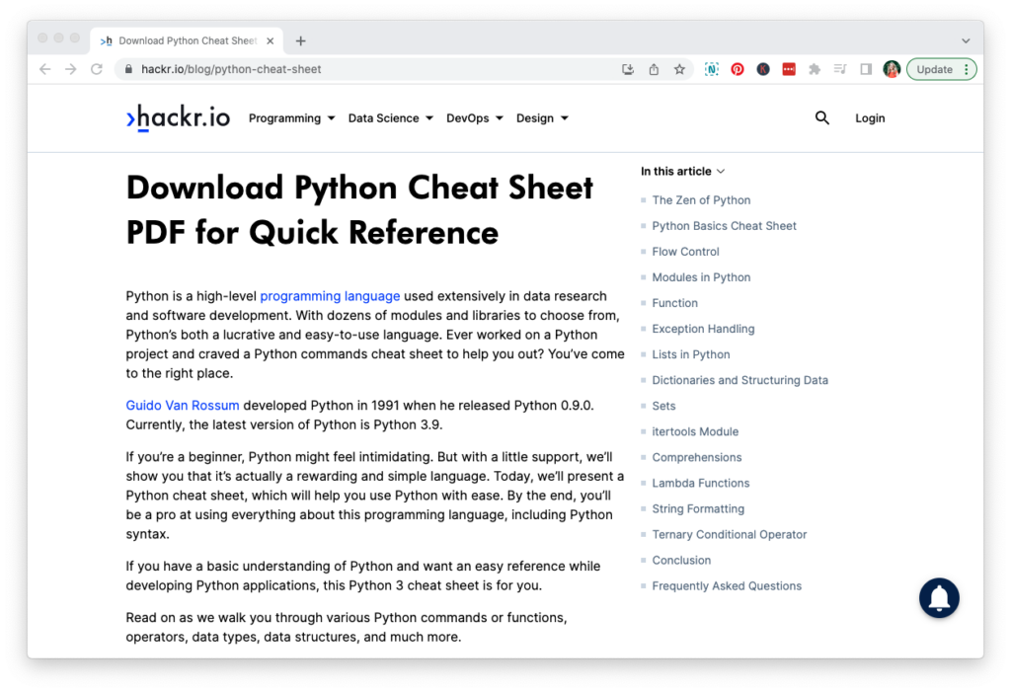Click the search magnifier icon
This screenshot has height=692, width=1011.
821,117
